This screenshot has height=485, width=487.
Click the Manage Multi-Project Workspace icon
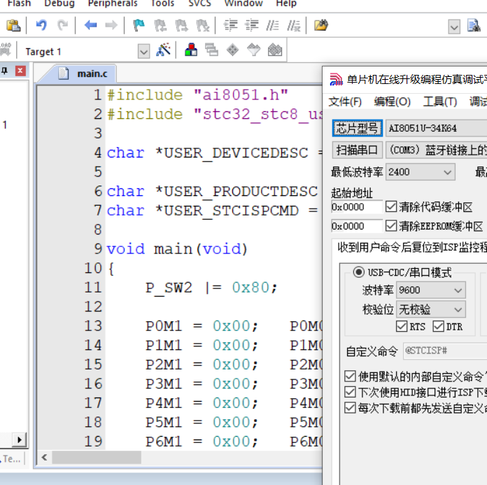pyautogui.click(x=211, y=50)
